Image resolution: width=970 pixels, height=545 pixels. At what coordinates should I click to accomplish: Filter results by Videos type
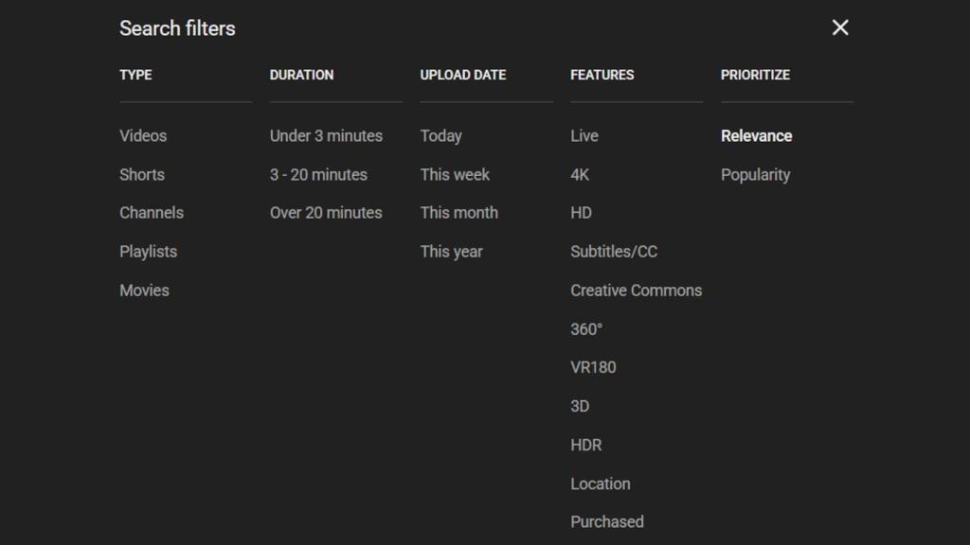coord(143,135)
